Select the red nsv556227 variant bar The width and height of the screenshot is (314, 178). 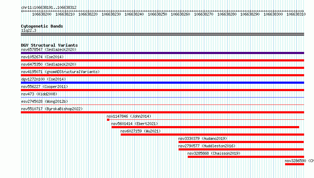click(x=162, y=90)
